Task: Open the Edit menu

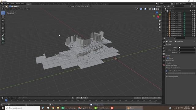Action: (x=8, y=4)
